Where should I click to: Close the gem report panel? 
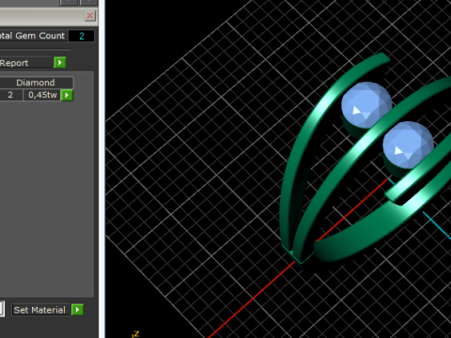coord(90,15)
